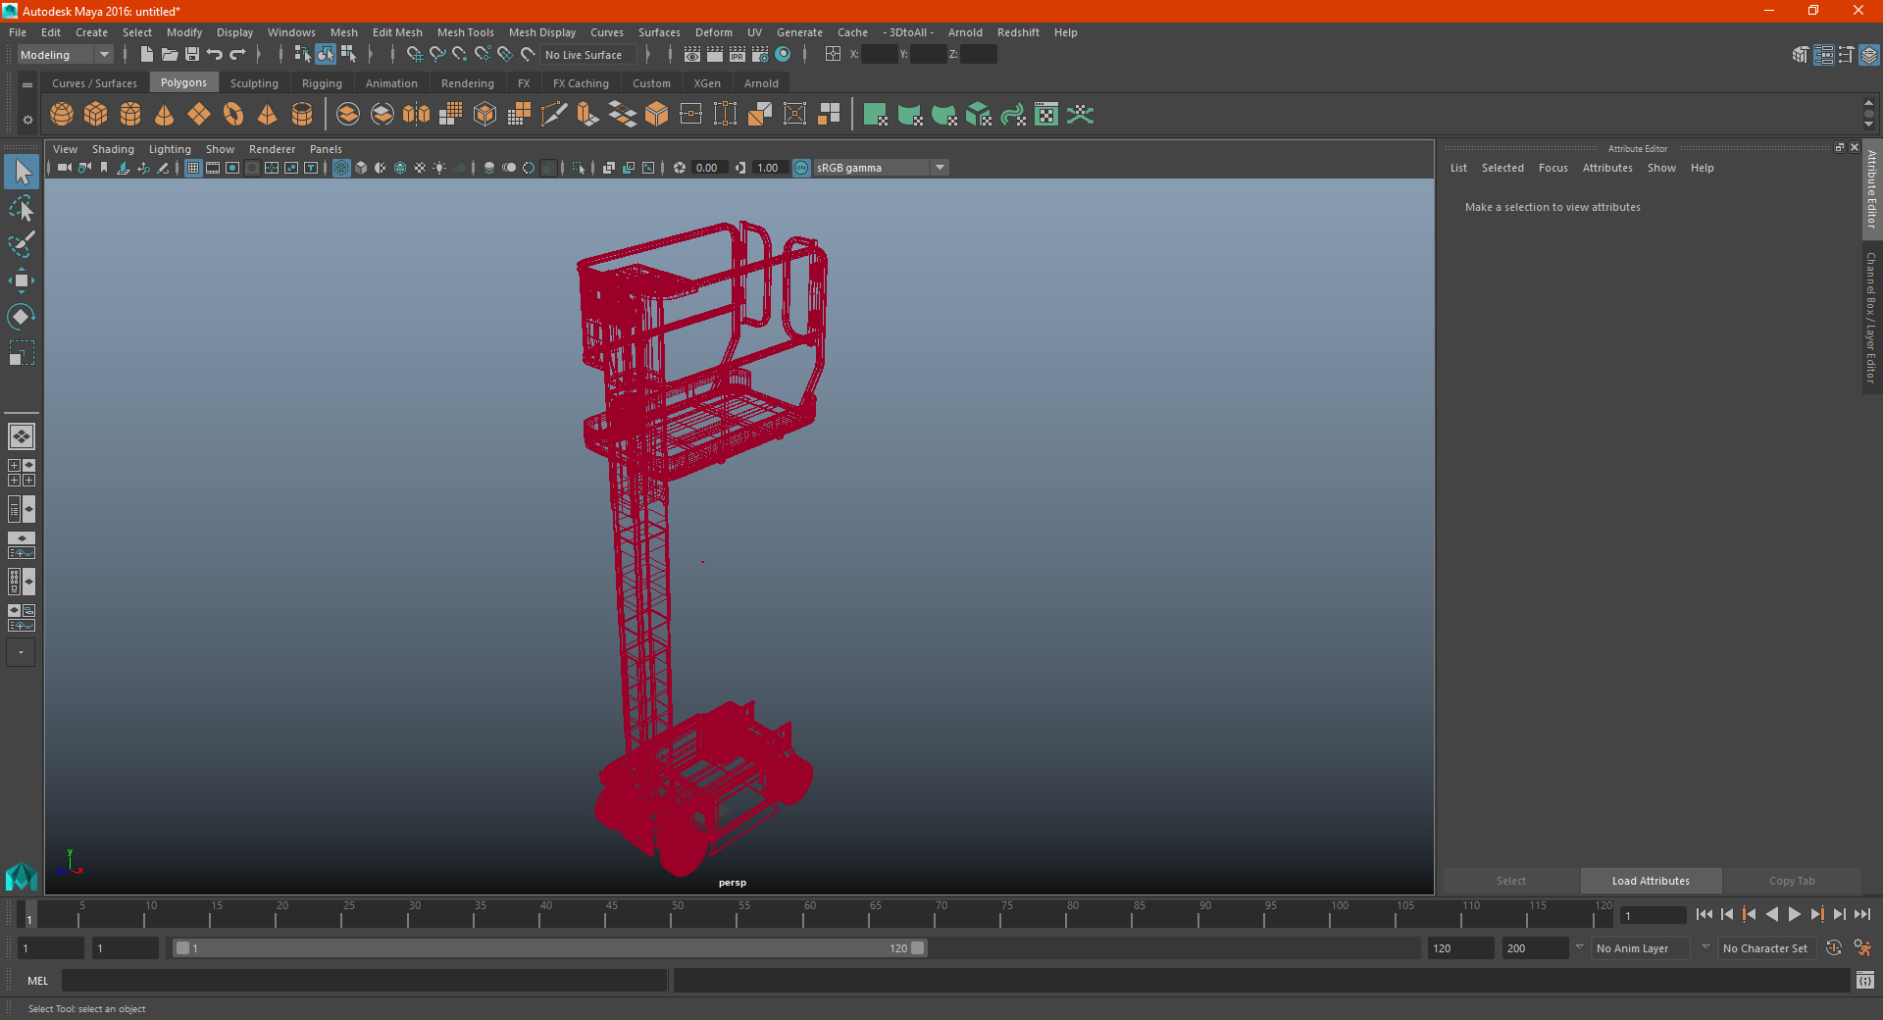The width and height of the screenshot is (1883, 1020).
Task: Click the No Live Surface field
Action: 589,55
